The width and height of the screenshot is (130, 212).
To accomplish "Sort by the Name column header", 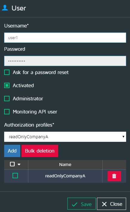I will (x=65, y=165).
